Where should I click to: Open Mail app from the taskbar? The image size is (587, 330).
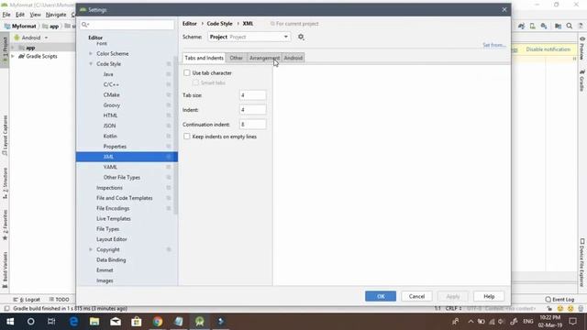pos(116,322)
